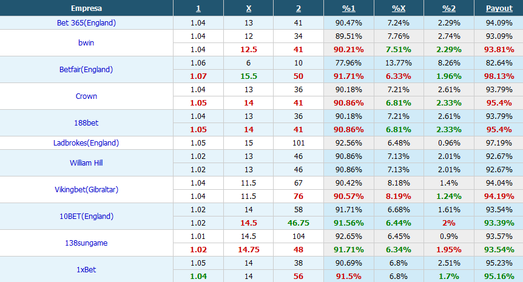Click 1xBet away odds 38
Image resolution: width=523 pixels, height=282 pixels.
298,263
